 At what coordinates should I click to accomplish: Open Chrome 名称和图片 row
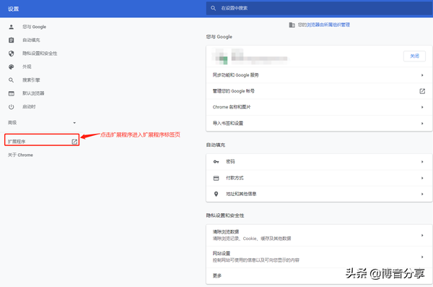point(319,107)
